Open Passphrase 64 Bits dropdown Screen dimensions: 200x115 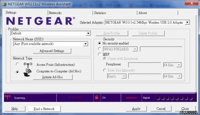179,65
